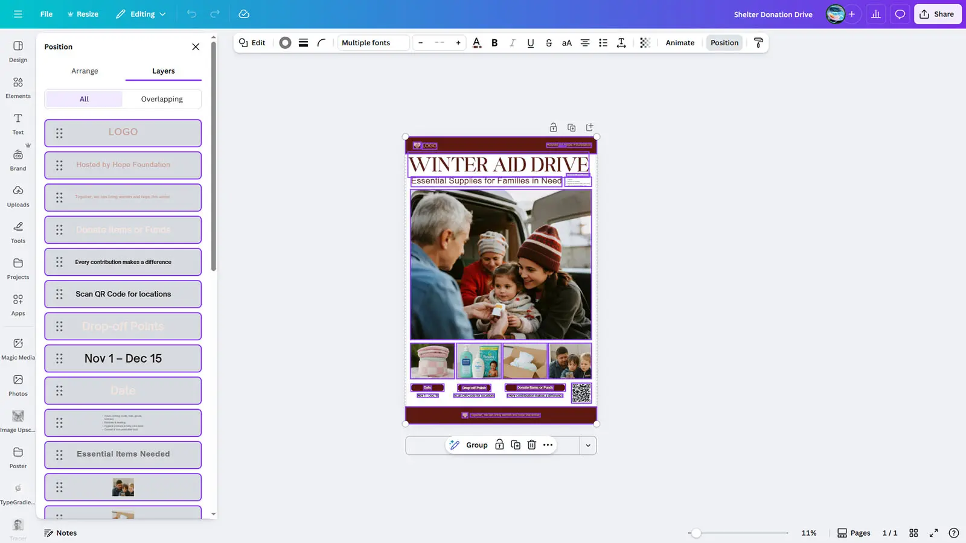Viewport: 966px width, 543px height.
Task: Click the copy style paint roller
Action: tap(758, 43)
